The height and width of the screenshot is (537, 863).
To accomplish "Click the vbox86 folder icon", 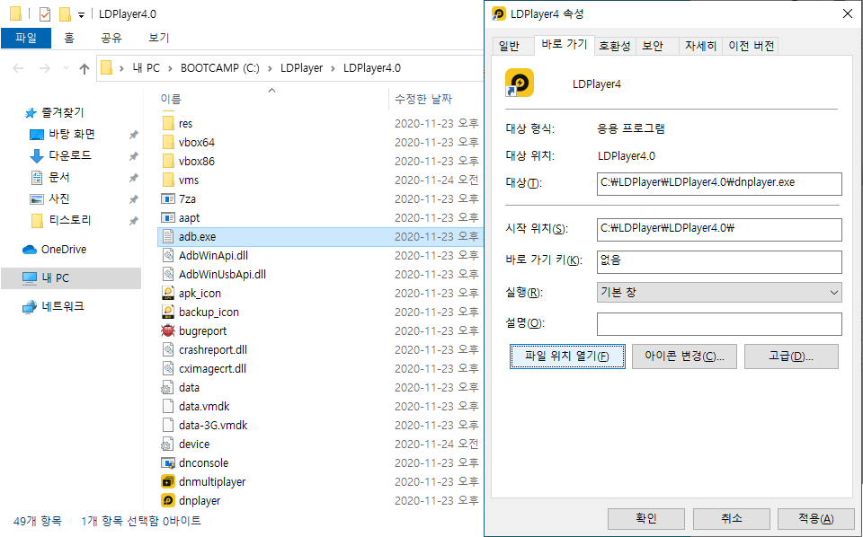I will pyautogui.click(x=168, y=161).
